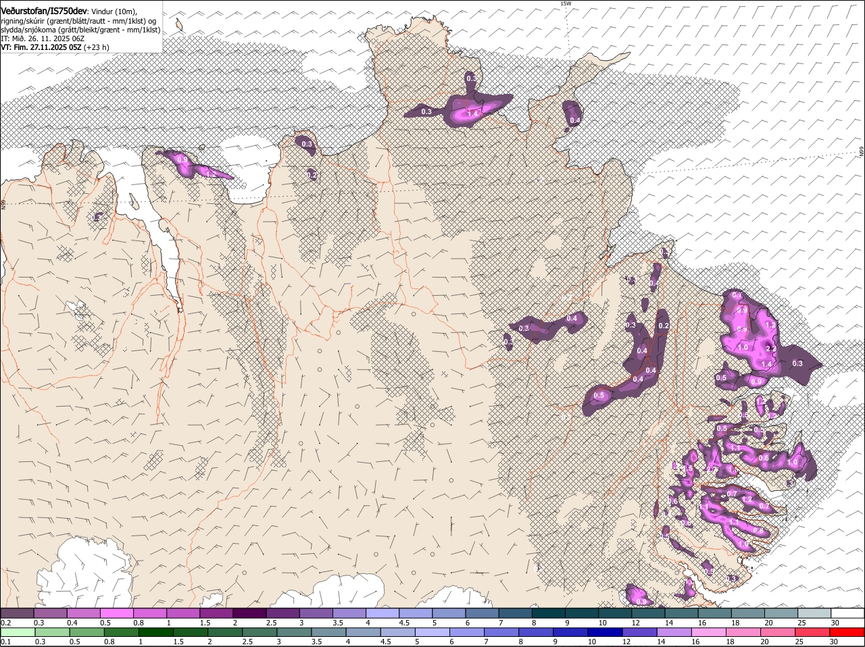Click the dark mauve legend swatch labeled 0.2
Image resolution: width=865 pixels, height=647 pixels.
18,613
